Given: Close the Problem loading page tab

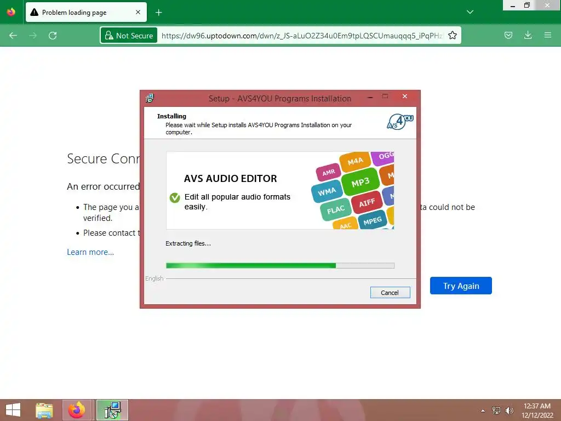Looking at the screenshot, I should click(138, 12).
